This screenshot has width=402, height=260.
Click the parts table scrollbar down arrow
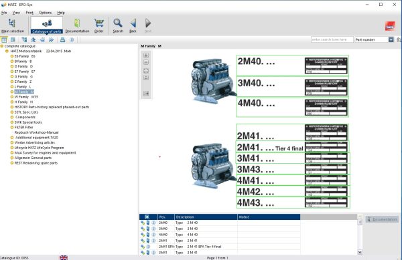point(360,252)
